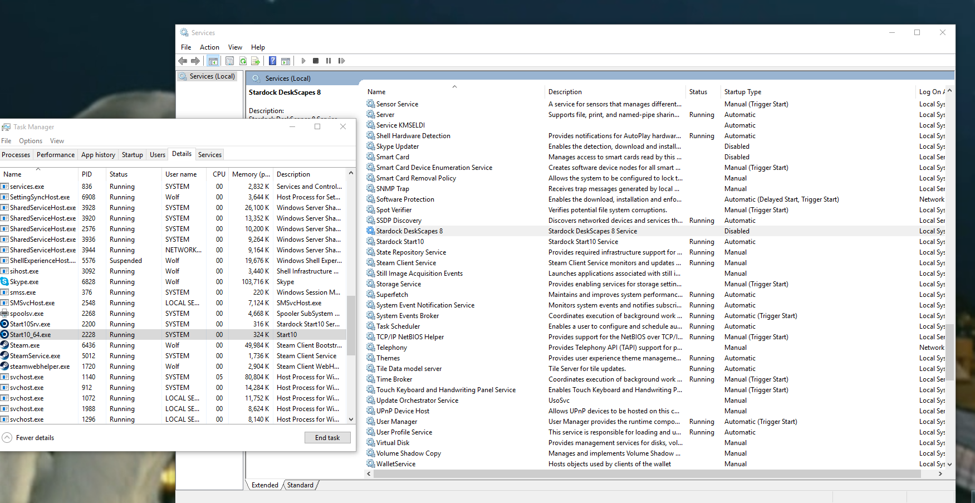
Task: Click the Start Service play icon
Action: pyautogui.click(x=303, y=61)
